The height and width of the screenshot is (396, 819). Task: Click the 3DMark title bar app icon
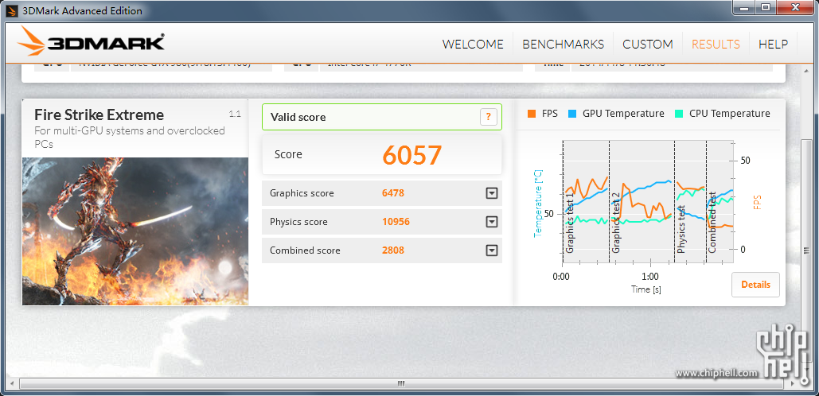click(13, 10)
